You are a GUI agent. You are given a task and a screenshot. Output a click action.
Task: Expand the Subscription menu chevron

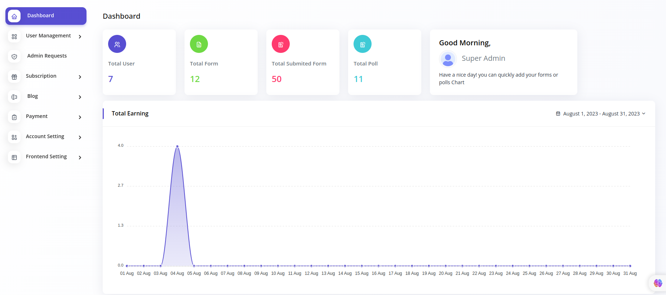[x=80, y=77]
